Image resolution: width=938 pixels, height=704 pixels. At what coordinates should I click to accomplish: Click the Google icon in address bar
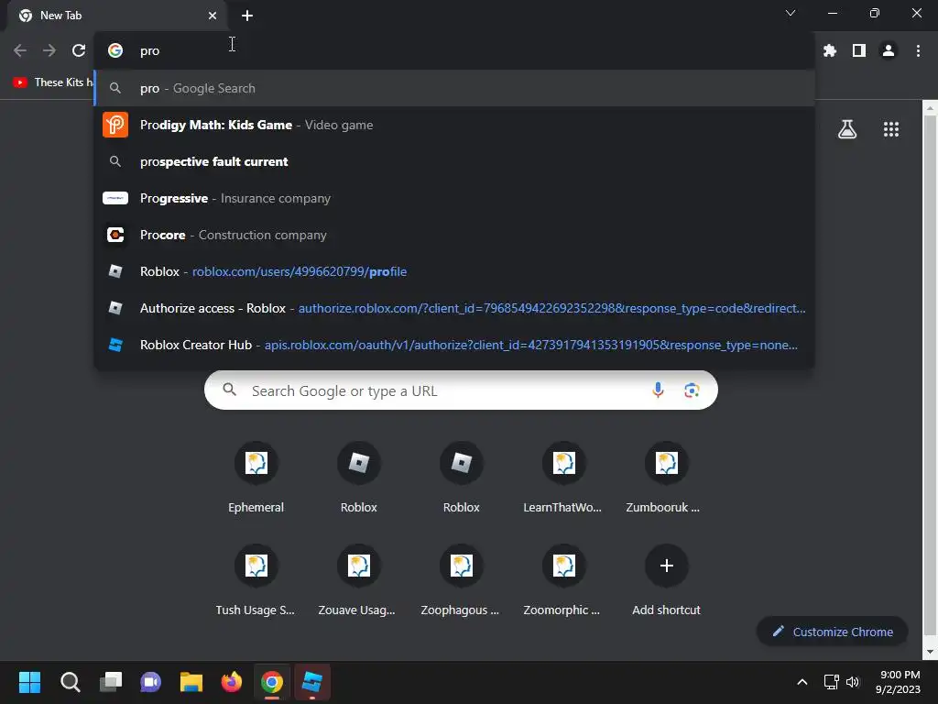115,51
